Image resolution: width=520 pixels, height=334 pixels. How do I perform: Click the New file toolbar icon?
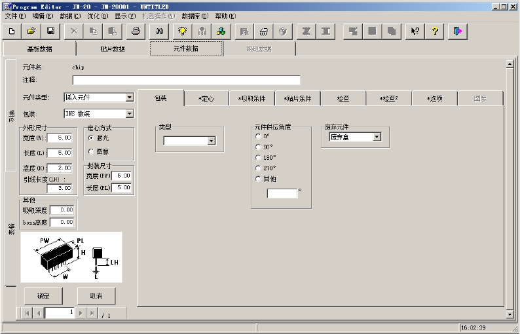[x=11, y=31]
